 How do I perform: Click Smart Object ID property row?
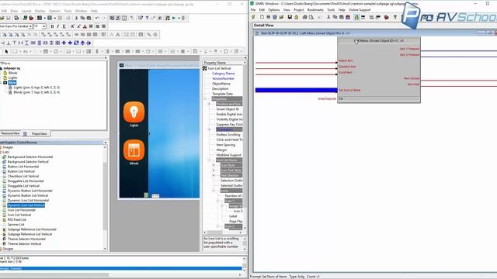click(228, 109)
